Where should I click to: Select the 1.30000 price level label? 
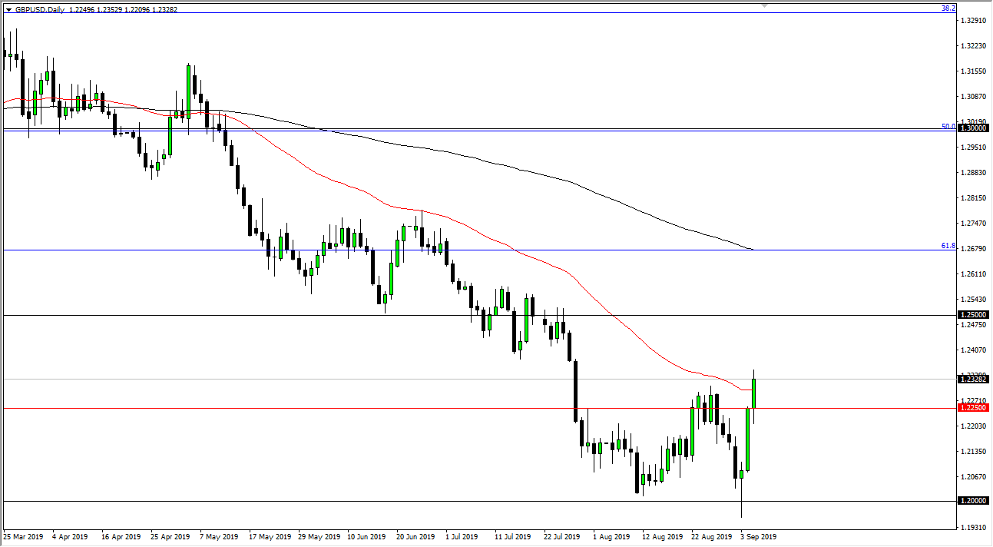pos(974,129)
